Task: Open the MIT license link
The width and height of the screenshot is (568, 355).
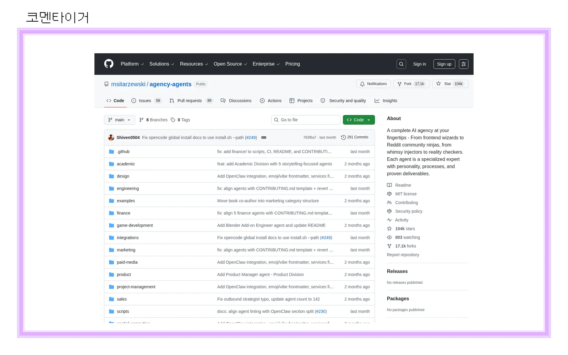Action: (x=402, y=194)
